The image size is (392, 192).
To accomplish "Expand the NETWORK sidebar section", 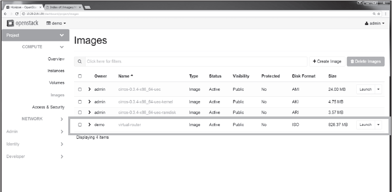I will point(62,119).
